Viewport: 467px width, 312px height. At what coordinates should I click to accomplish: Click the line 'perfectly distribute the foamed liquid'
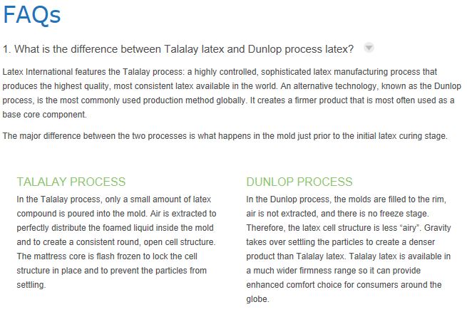[116, 228]
